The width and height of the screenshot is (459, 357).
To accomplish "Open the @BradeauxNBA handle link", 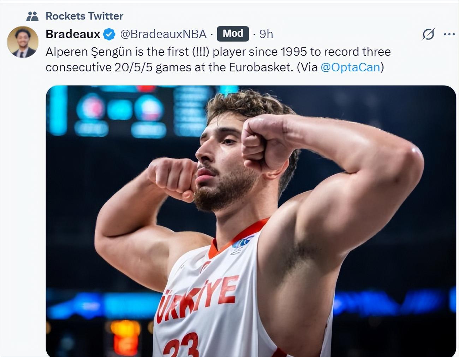I will pos(163,34).
